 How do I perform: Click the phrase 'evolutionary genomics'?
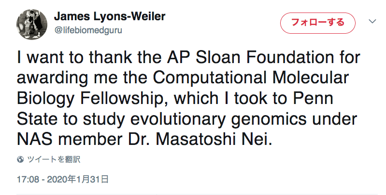click(x=218, y=119)
